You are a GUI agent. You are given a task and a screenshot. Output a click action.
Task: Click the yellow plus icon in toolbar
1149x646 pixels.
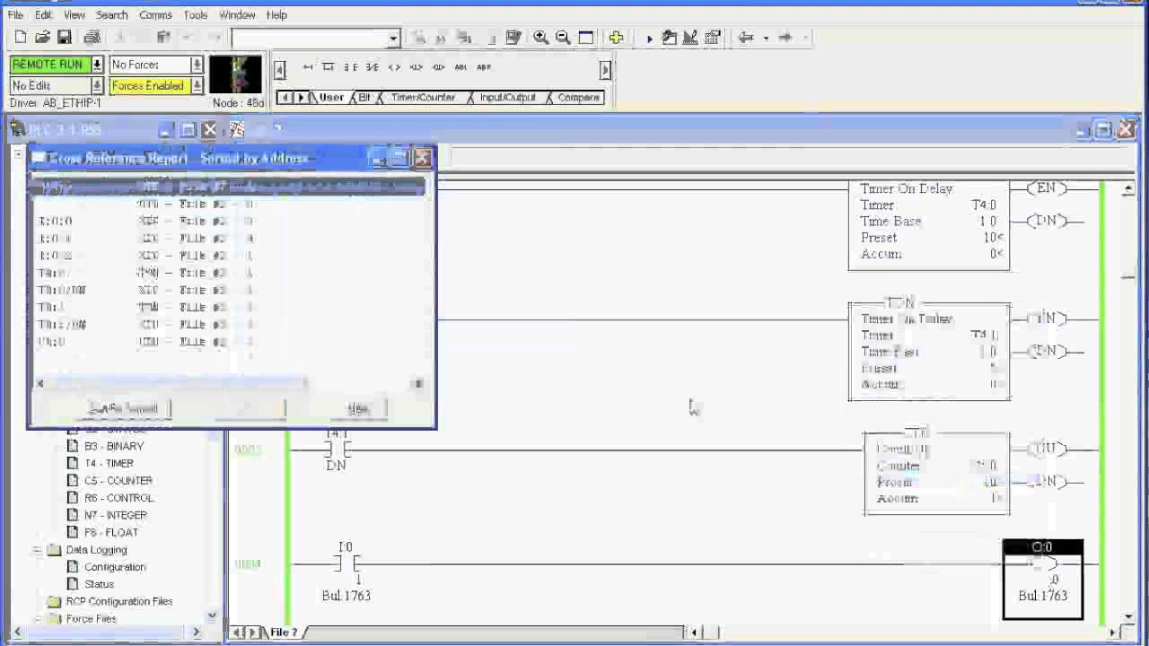click(616, 37)
